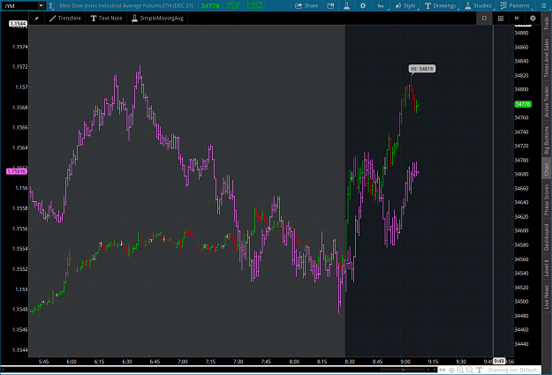Click the small icon left of toolbar gear
Viewport: 552px width, 375px height.
point(517,18)
